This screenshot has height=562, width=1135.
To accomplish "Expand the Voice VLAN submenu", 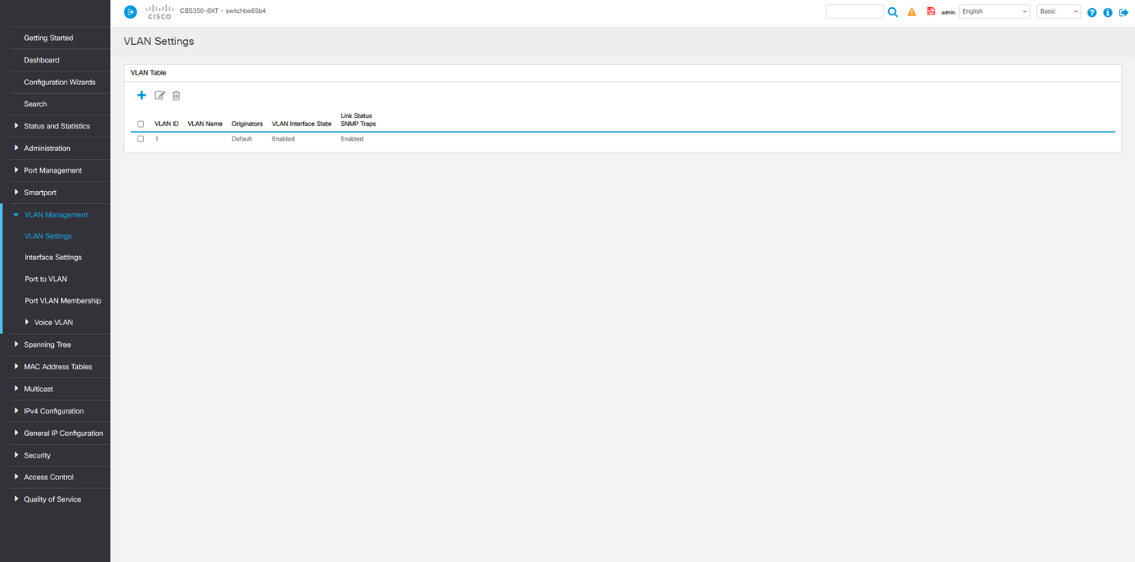I will tap(55, 322).
